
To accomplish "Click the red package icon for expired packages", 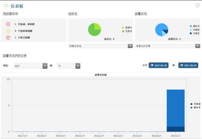I will point(8,38).
